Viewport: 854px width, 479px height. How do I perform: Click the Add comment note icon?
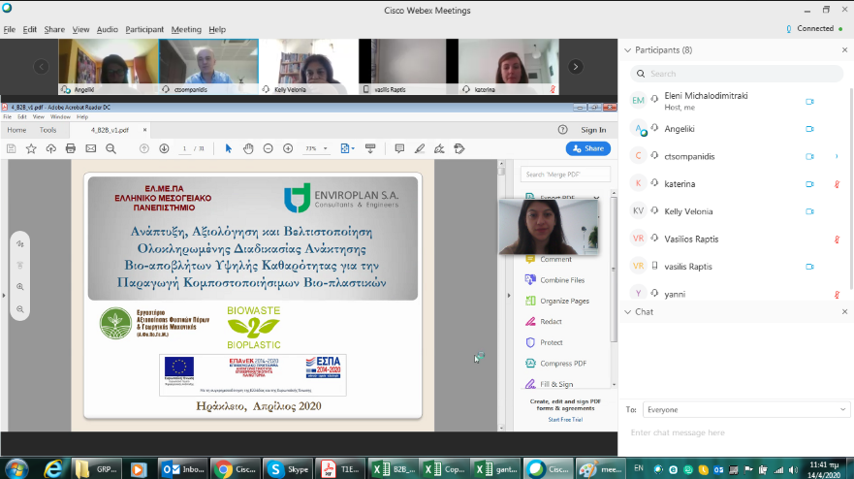coord(398,148)
